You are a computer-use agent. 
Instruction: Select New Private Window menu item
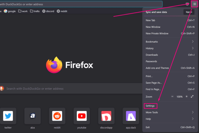tap(170, 34)
